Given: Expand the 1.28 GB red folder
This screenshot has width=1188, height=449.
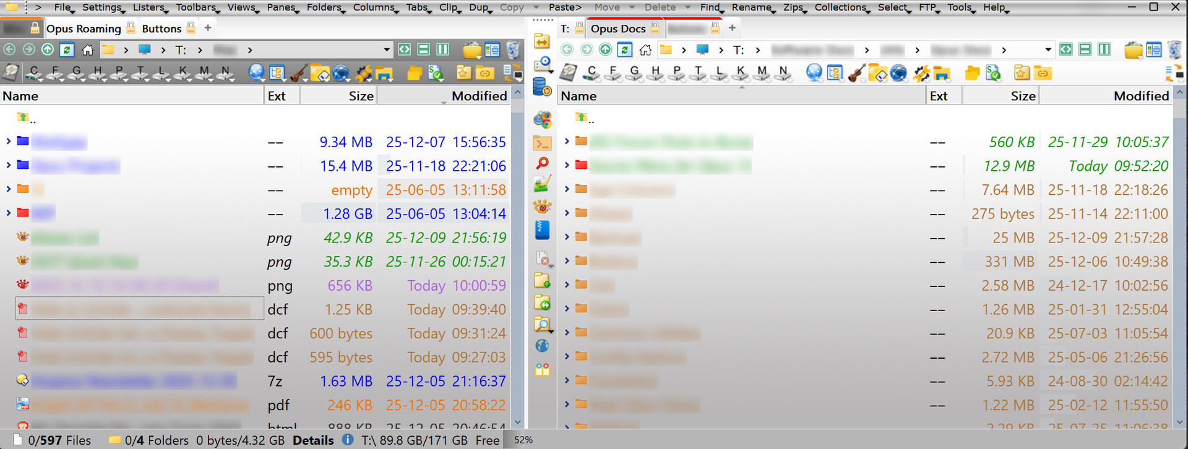Looking at the screenshot, I should pyautogui.click(x=9, y=213).
